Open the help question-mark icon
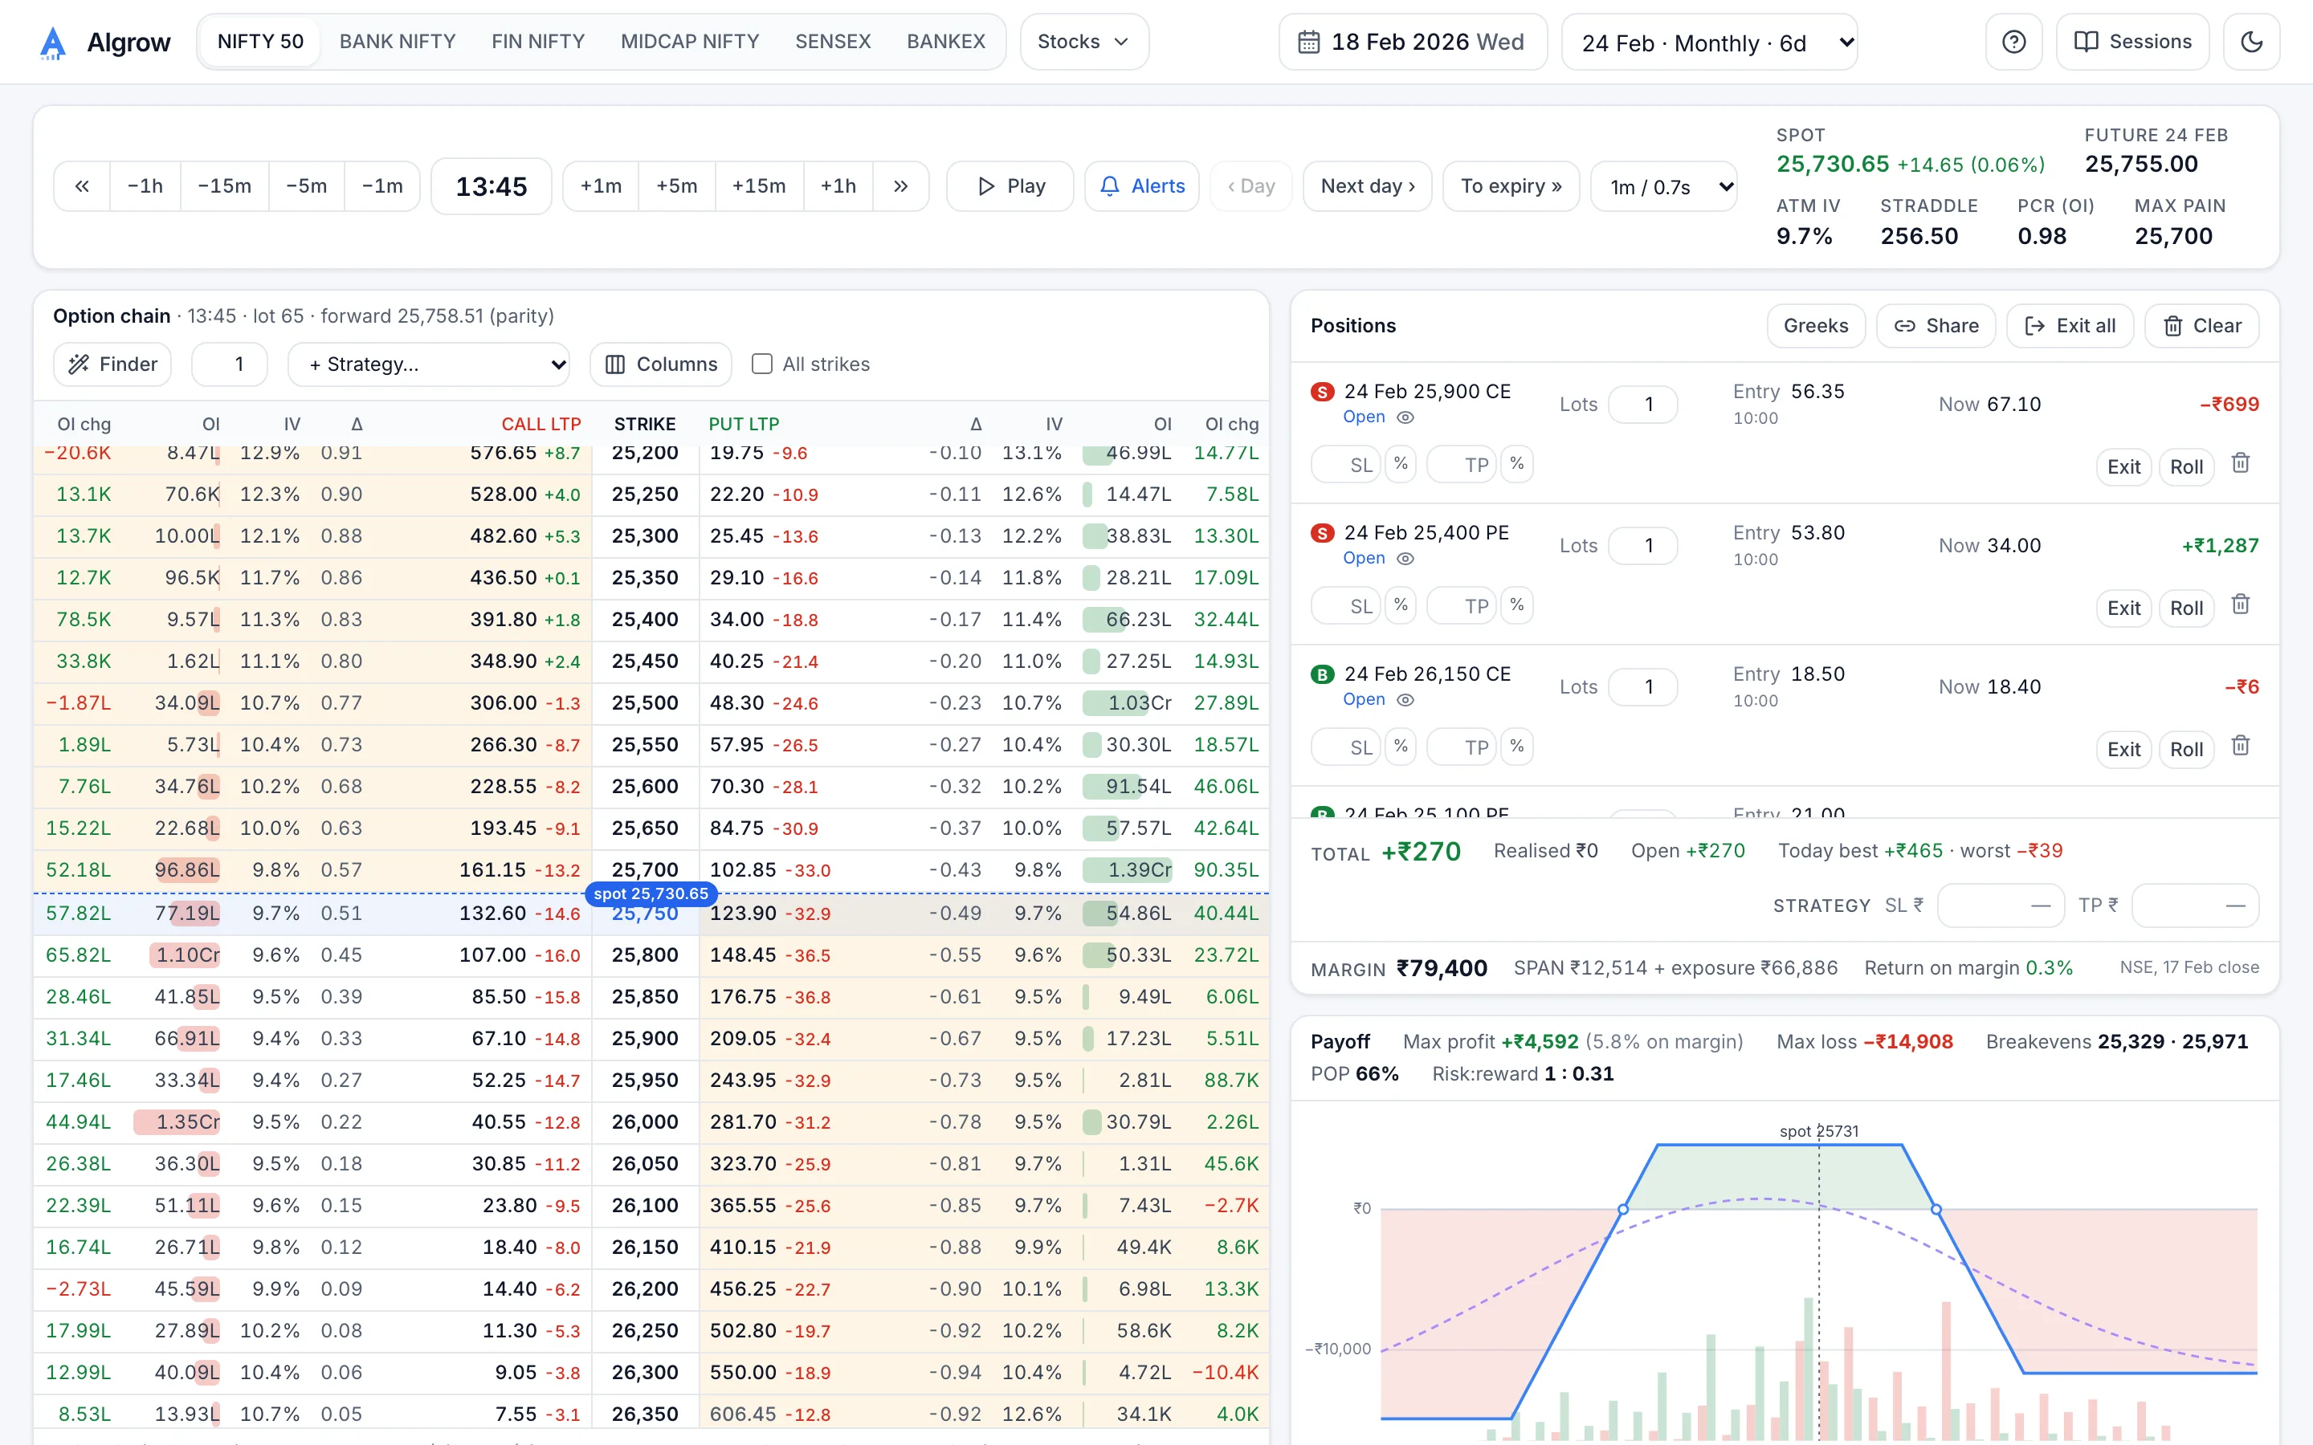This screenshot has height=1445, width=2313. (x=2014, y=42)
